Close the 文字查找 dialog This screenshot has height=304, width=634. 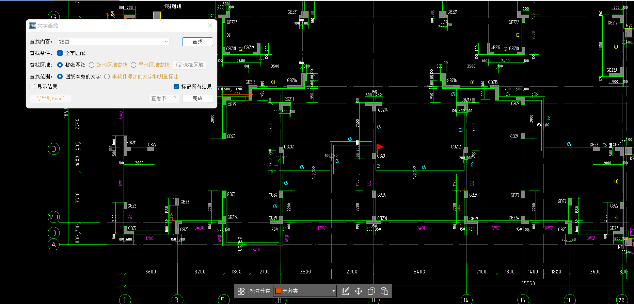(210, 26)
